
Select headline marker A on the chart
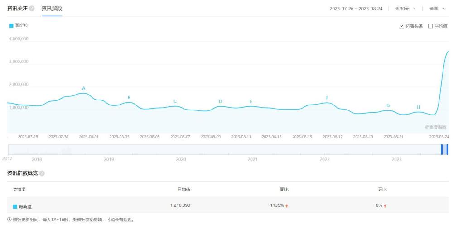(84, 88)
